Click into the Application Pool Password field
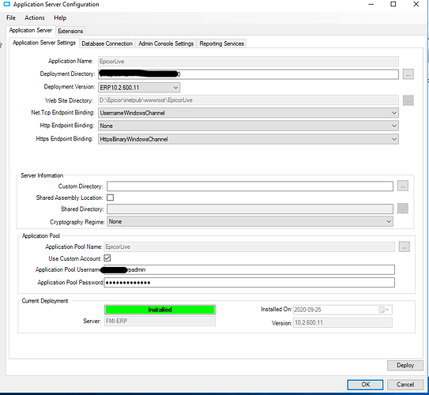Image resolution: width=429 pixels, height=395 pixels. click(x=249, y=282)
